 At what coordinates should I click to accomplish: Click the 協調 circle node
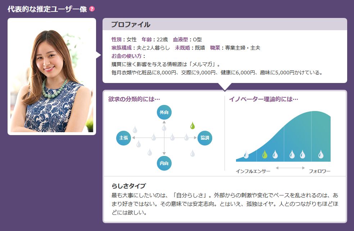205,138
